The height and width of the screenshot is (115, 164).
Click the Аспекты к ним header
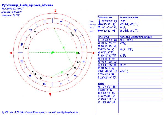pyautogui.click(x=129, y=17)
